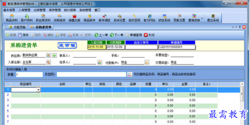250x125 pixels.
Task: Open 库存调拨 toolbar icon
Action: [104, 18]
